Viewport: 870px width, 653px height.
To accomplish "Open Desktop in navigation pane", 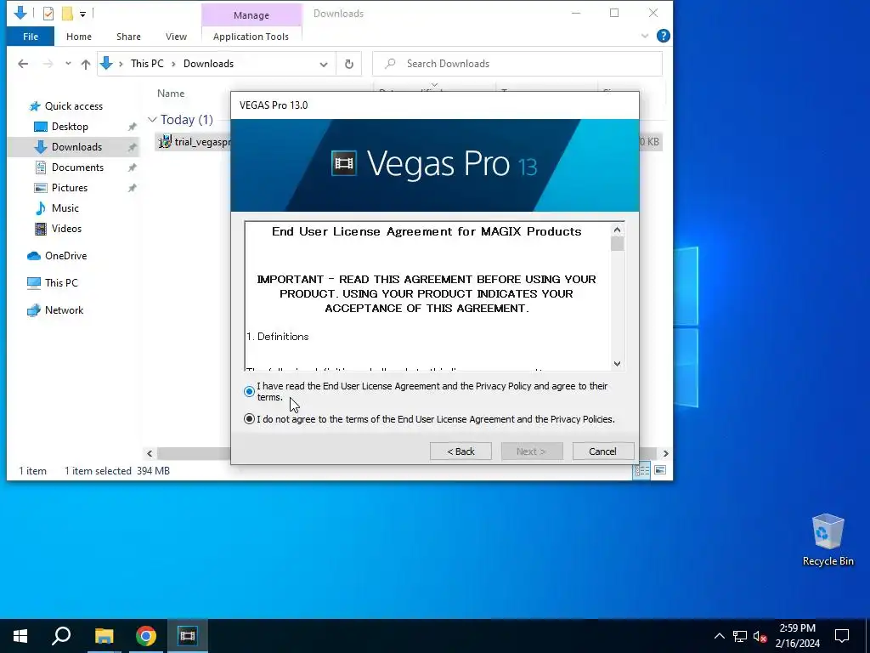I will pos(70,127).
